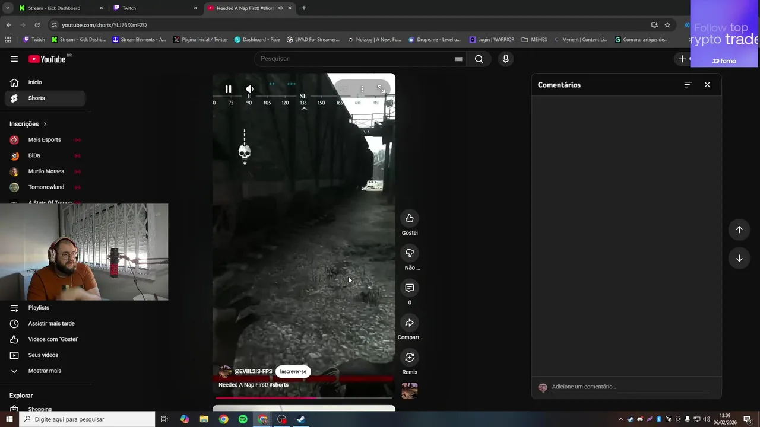Open Tomorrowland subscription channel
This screenshot has height=427, width=760.
45,187
